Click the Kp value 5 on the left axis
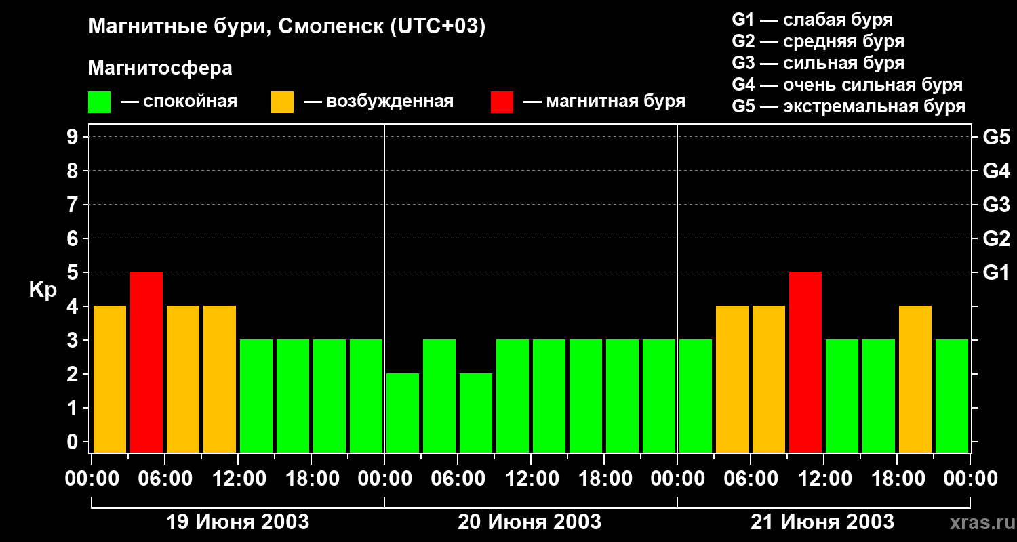The height and width of the screenshot is (542, 1017). 73,272
